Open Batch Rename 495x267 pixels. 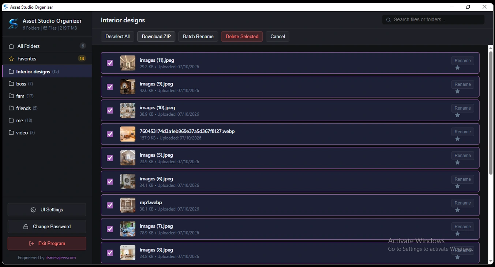tap(198, 37)
